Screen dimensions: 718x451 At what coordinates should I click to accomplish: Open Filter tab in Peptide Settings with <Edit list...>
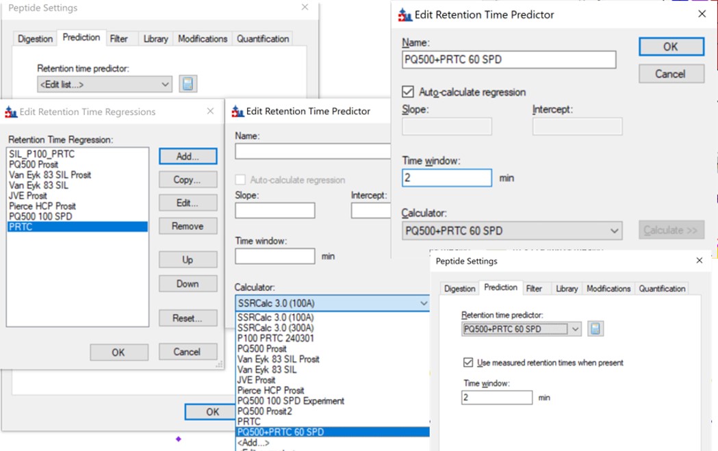point(118,39)
